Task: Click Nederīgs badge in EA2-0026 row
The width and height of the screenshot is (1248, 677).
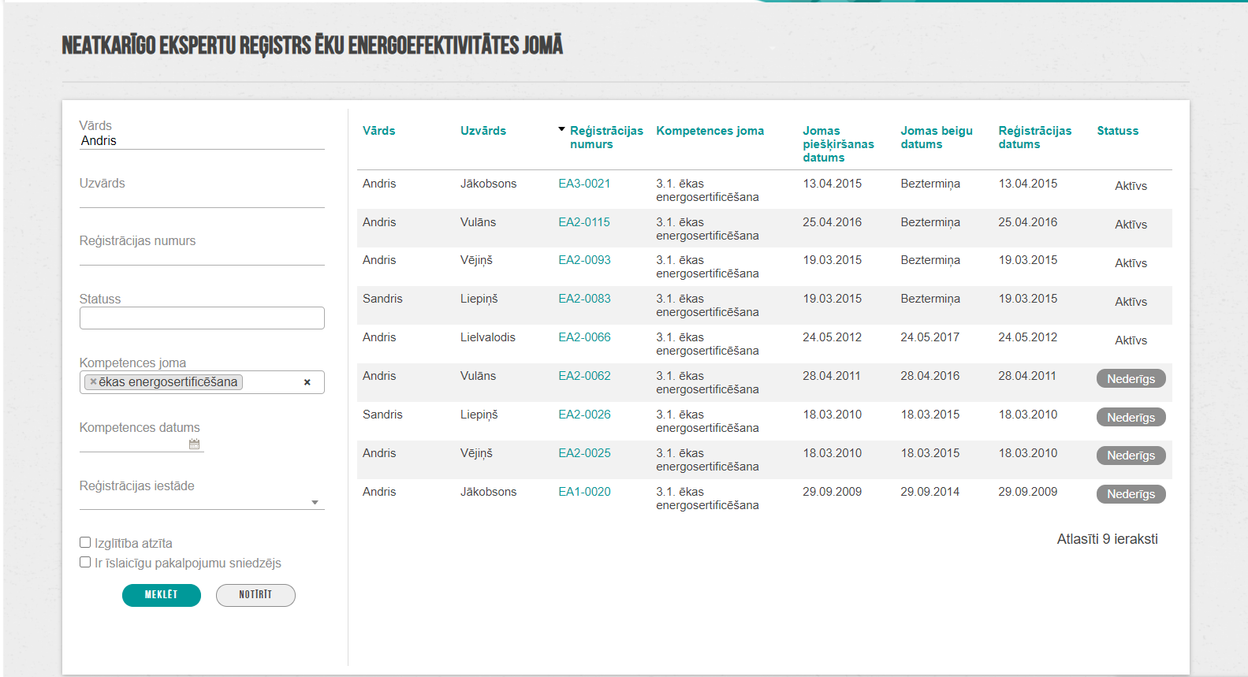Action: pos(1131,418)
